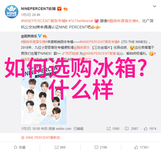Open the original post comments showing 2667
Viewport: 161px width, 152px height.
pos(132,128)
